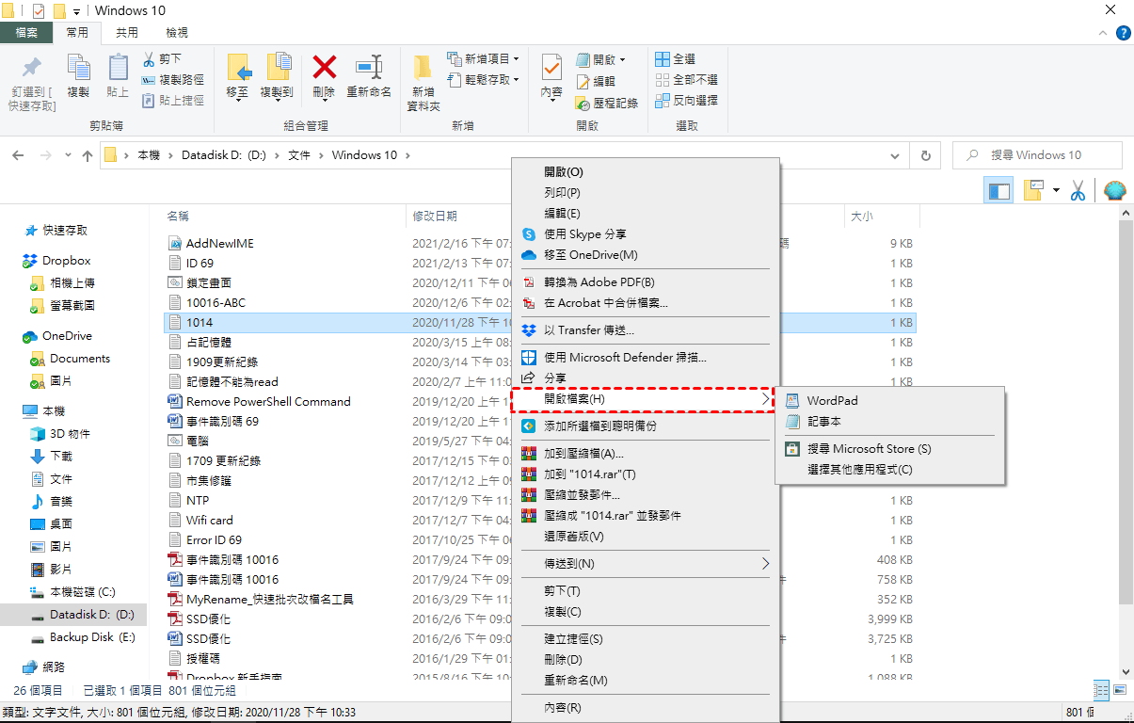This screenshot has height=723, width=1134.
Task: Click Copy path (複製路徑) in ribbon
Action: (x=172, y=80)
